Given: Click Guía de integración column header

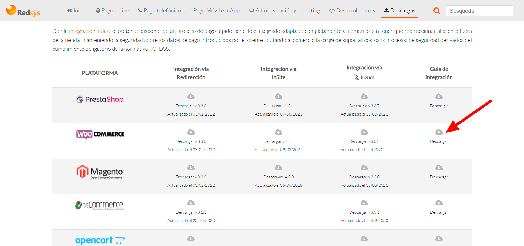Looking at the screenshot, I should click(439, 73).
